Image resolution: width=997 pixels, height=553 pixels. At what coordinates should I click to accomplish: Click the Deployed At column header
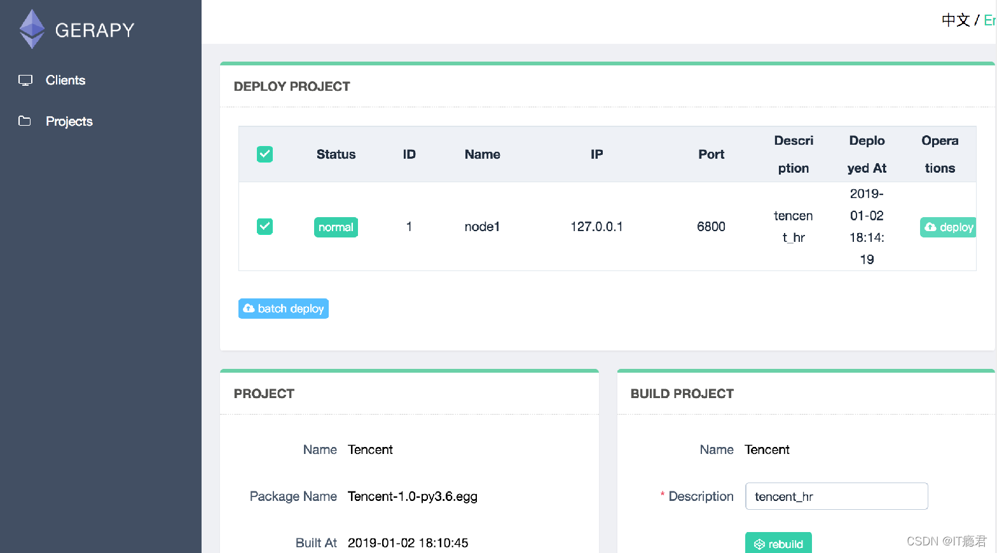click(x=867, y=154)
